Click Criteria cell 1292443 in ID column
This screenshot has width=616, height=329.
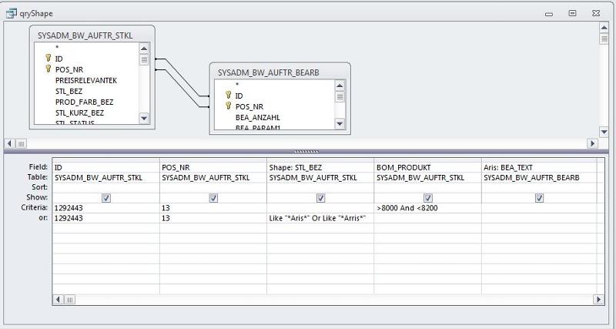[x=106, y=207]
